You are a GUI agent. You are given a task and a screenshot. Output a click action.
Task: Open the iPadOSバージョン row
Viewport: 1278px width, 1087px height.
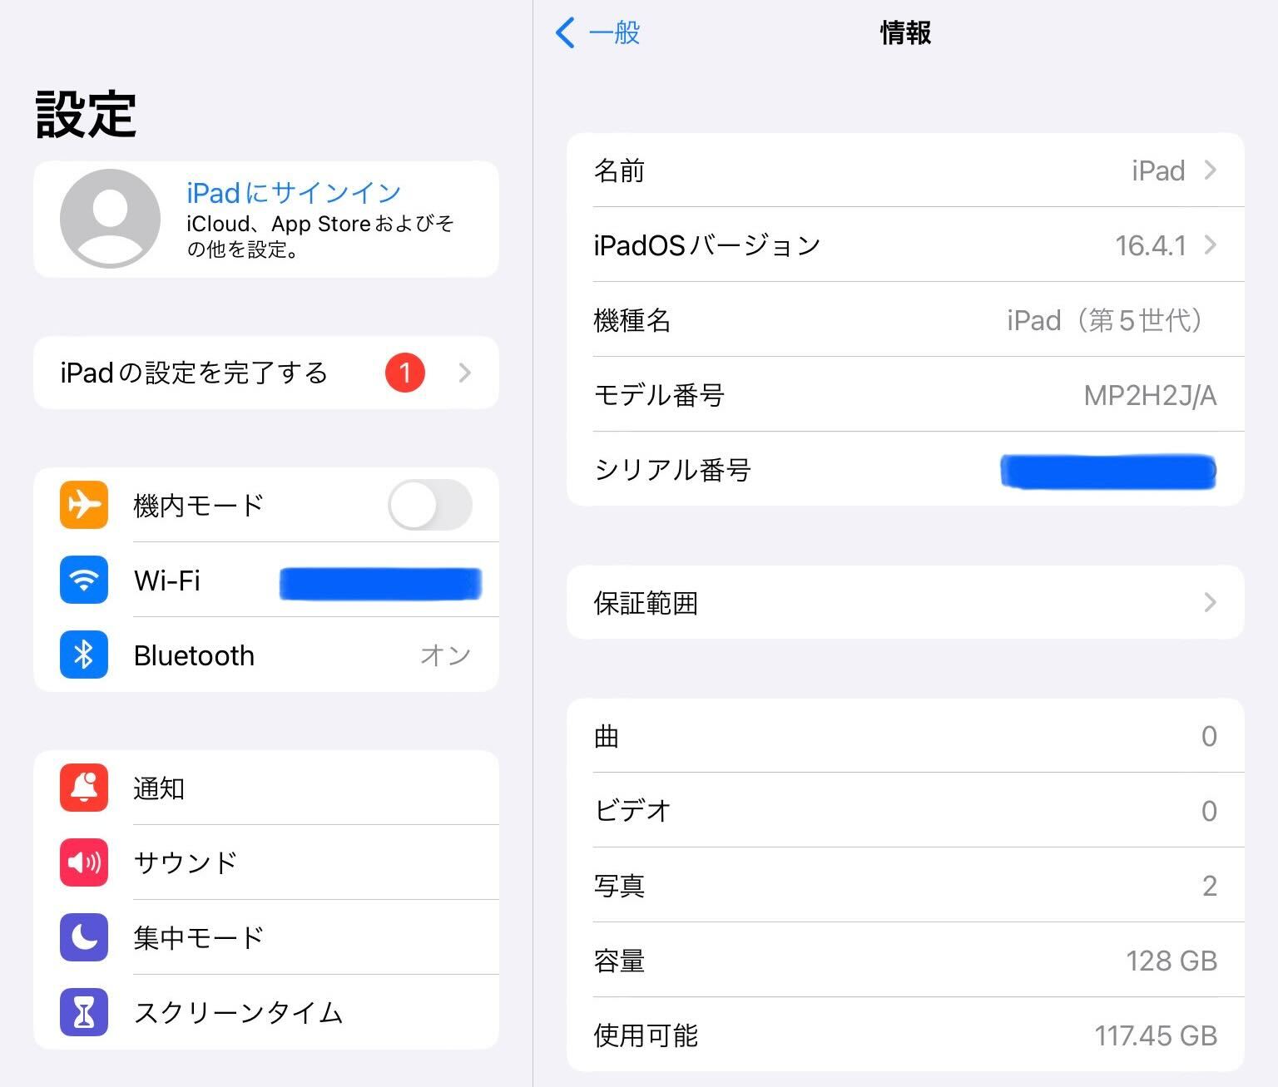click(x=905, y=245)
